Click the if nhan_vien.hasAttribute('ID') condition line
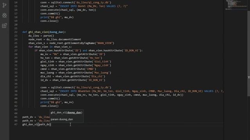 click(89, 51)
